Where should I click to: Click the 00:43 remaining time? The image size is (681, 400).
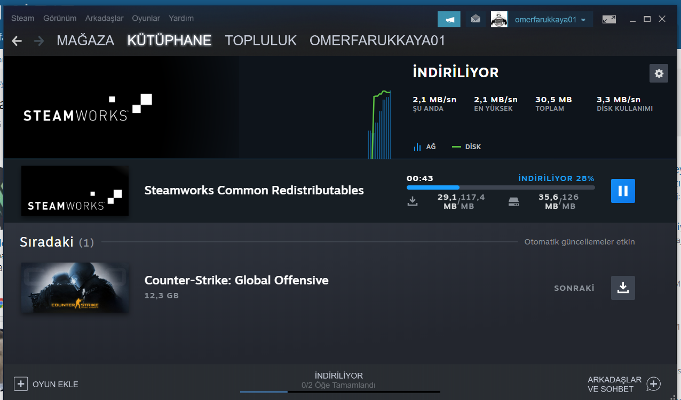point(419,178)
